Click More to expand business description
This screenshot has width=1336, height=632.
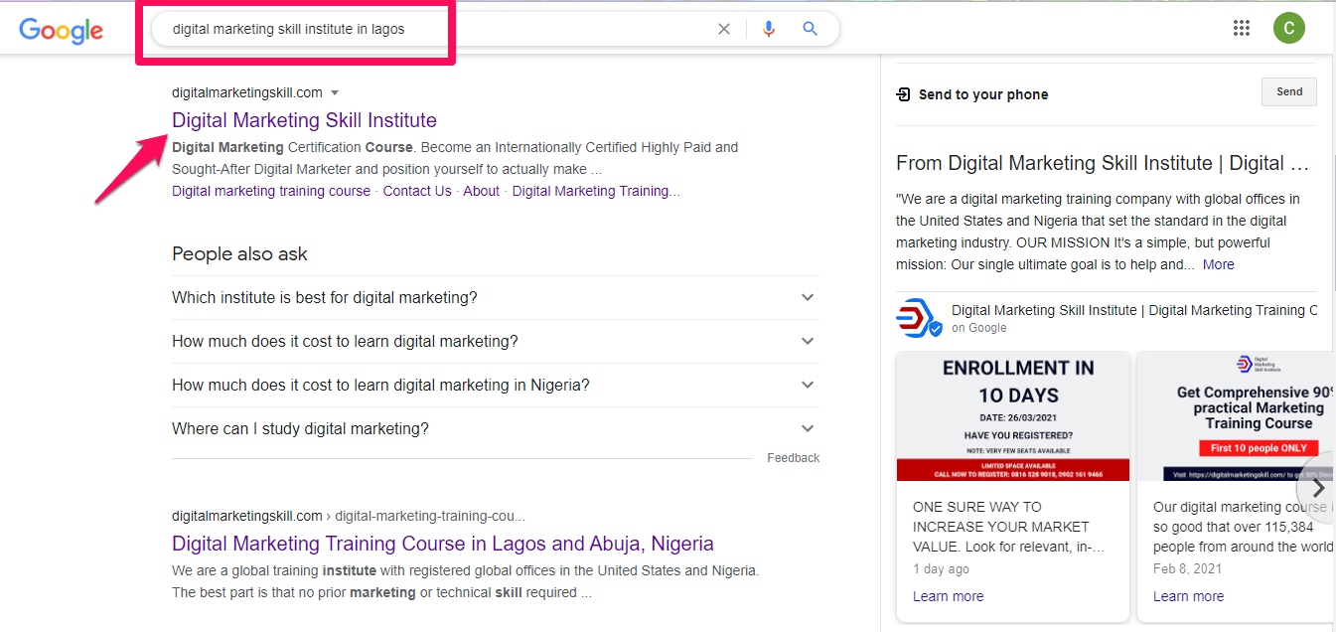[x=1218, y=264]
